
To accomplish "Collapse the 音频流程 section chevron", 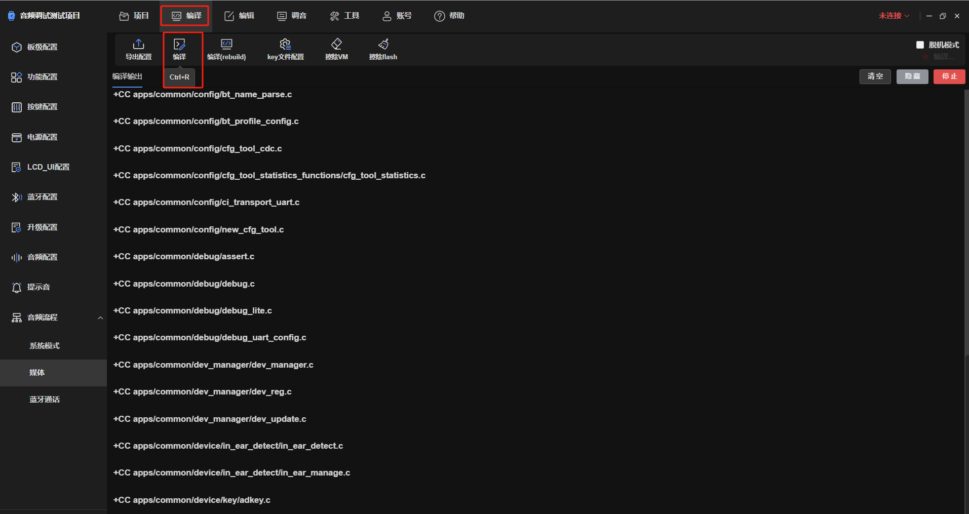I will [x=100, y=318].
